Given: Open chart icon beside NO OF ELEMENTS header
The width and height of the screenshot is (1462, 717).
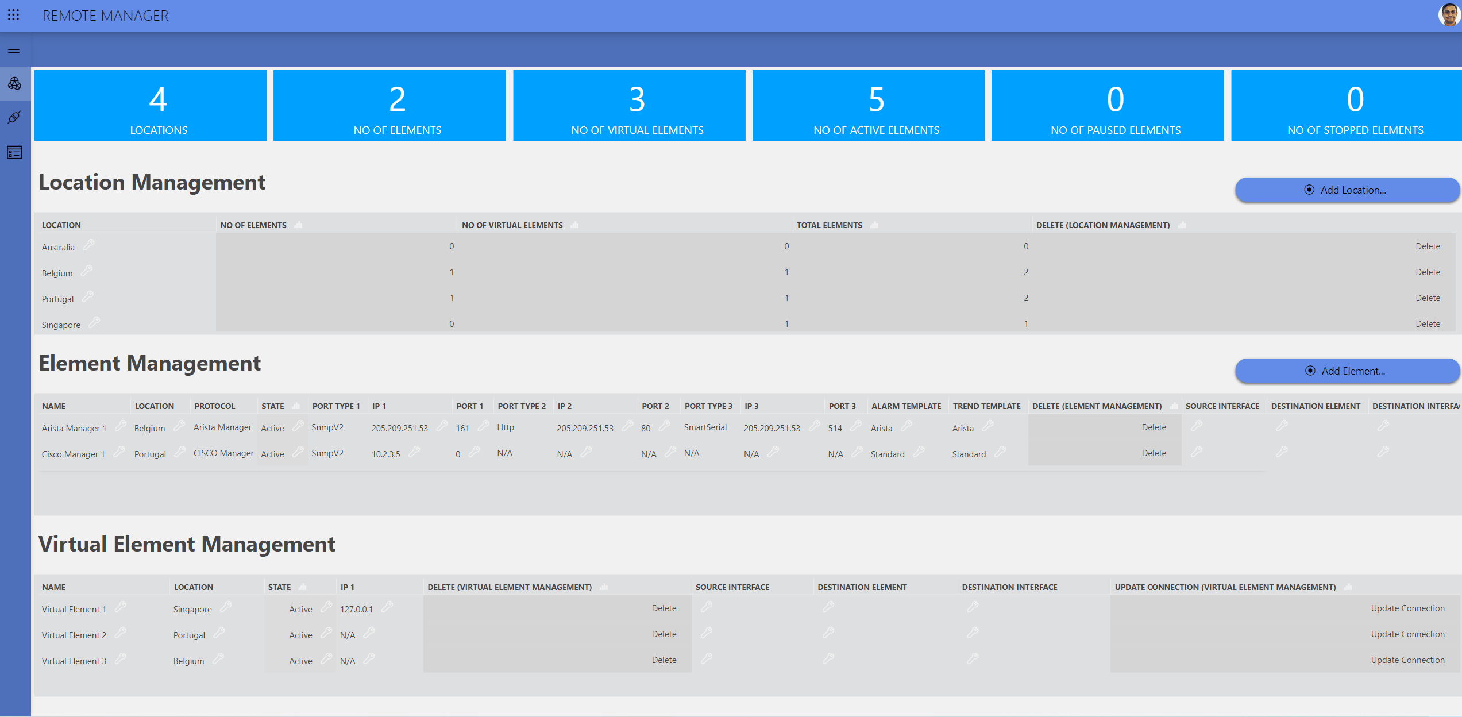Looking at the screenshot, I should tap(298, 225).
